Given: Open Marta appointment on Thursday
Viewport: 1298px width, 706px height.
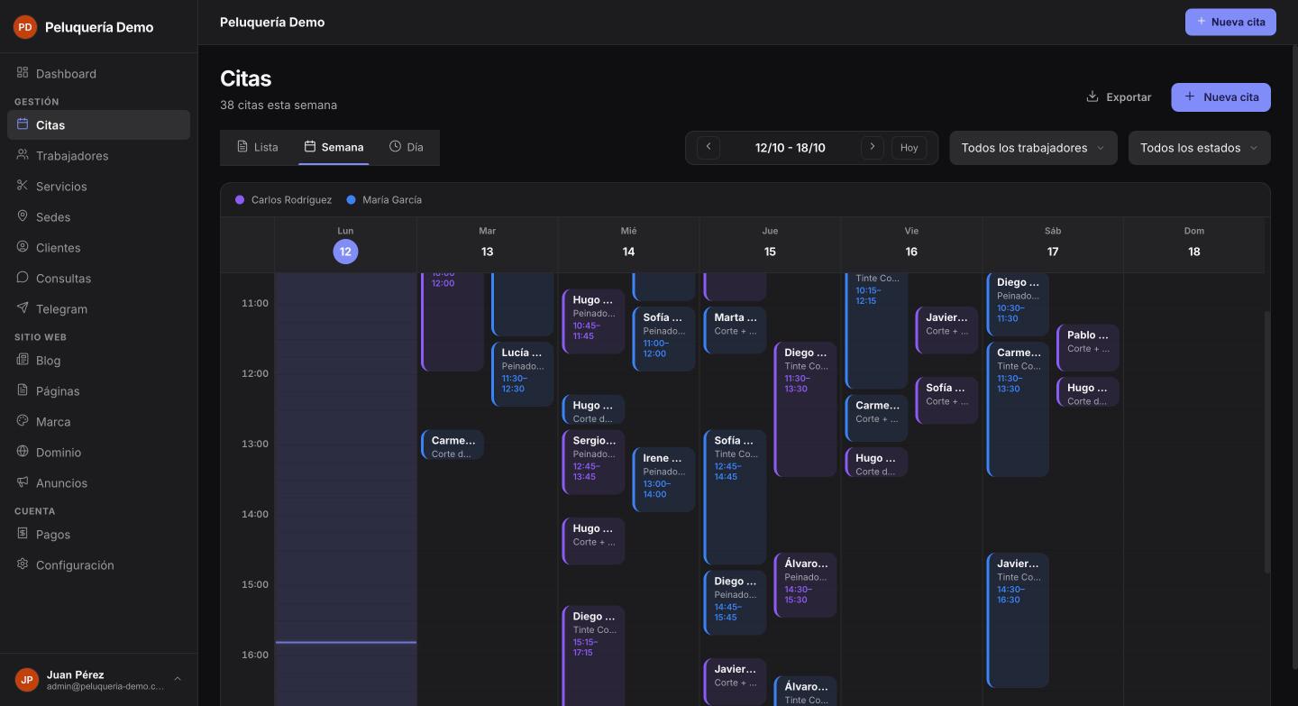Looking at the screenshot, I should tap(736, 330).
